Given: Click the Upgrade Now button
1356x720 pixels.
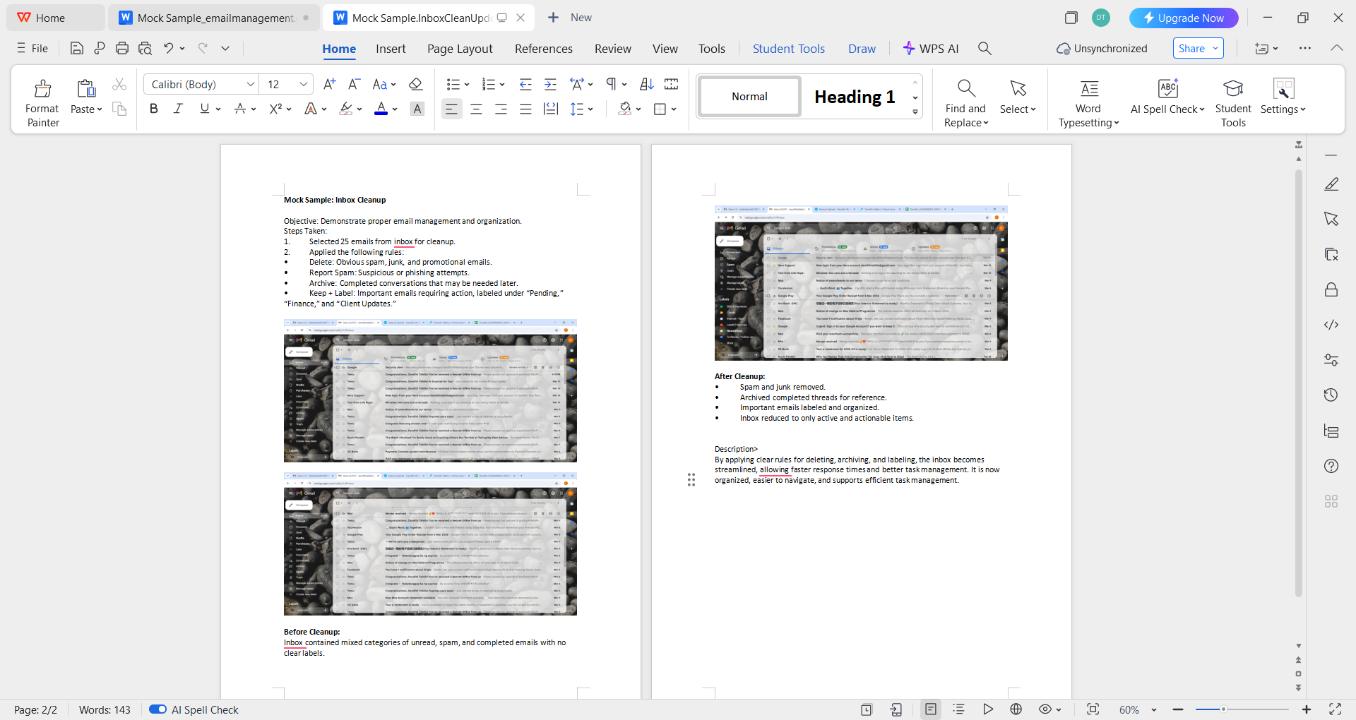Looking at the screenshot, I should (x=1184, y=18).
